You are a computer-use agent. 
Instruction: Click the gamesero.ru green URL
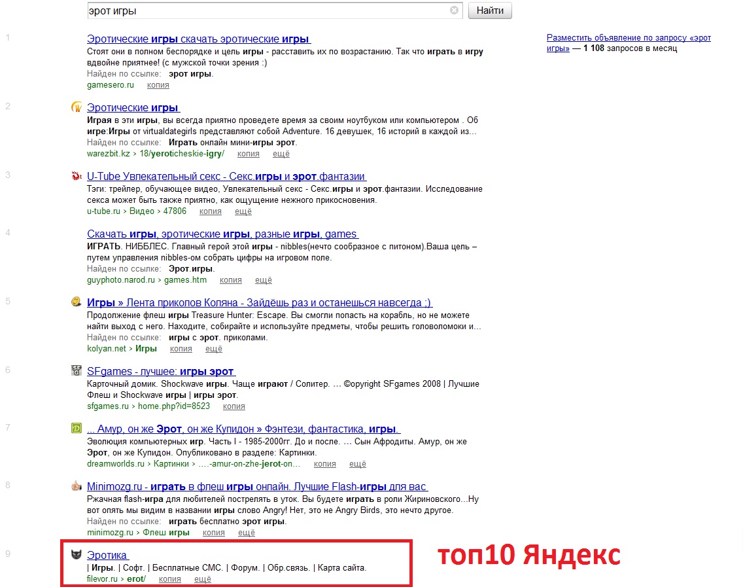tap(111, 85)
